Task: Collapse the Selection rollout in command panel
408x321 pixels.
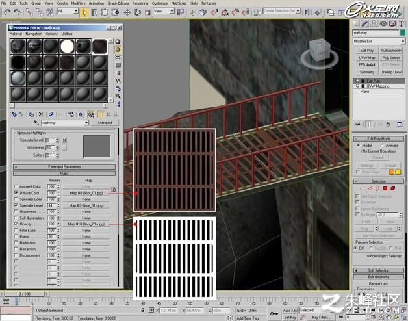Action: pos(378,181)
